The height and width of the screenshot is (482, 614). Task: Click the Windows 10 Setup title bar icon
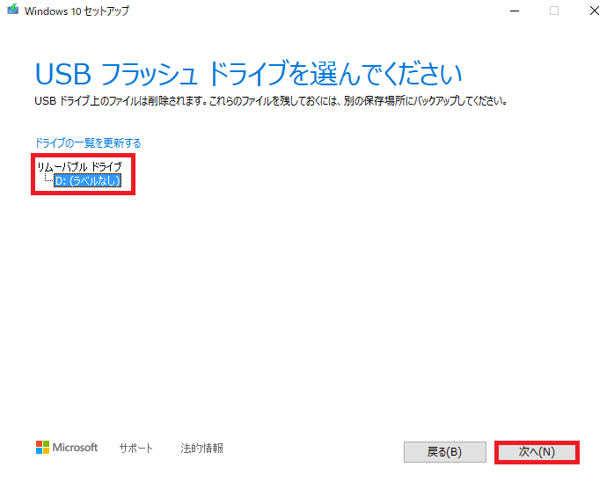(12, 10)
